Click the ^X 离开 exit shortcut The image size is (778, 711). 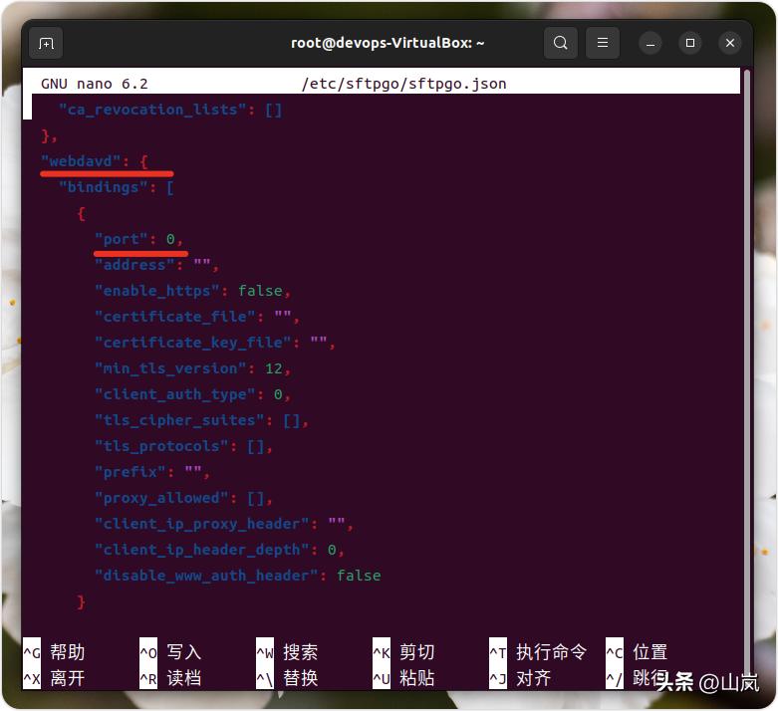pos(54,678)
